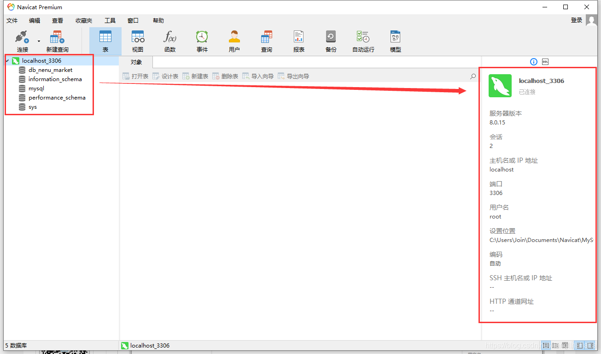The width and height of the screenshot is (601, 354).
Task: Click the 用户 (User) toolbar icon
Action: tap(234, 37)
